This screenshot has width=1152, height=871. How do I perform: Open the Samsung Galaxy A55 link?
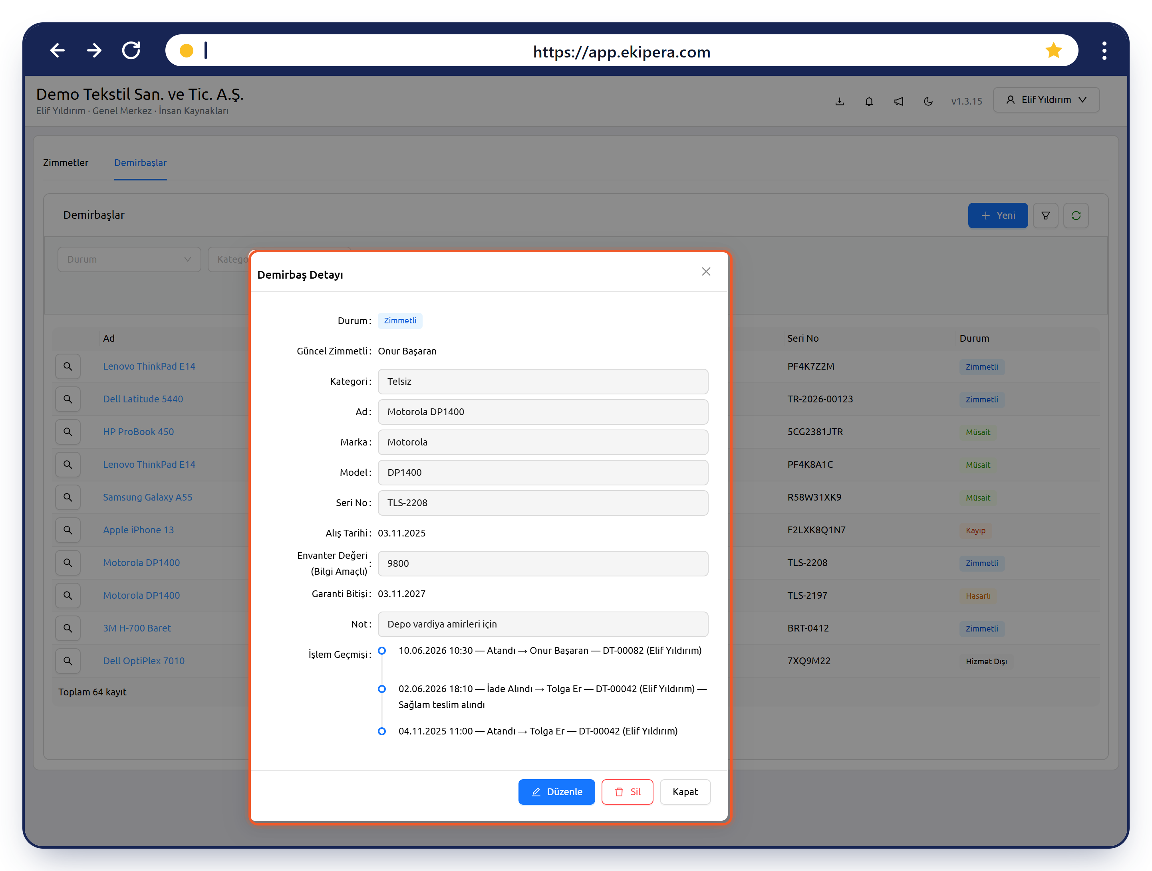click(147, 497)
